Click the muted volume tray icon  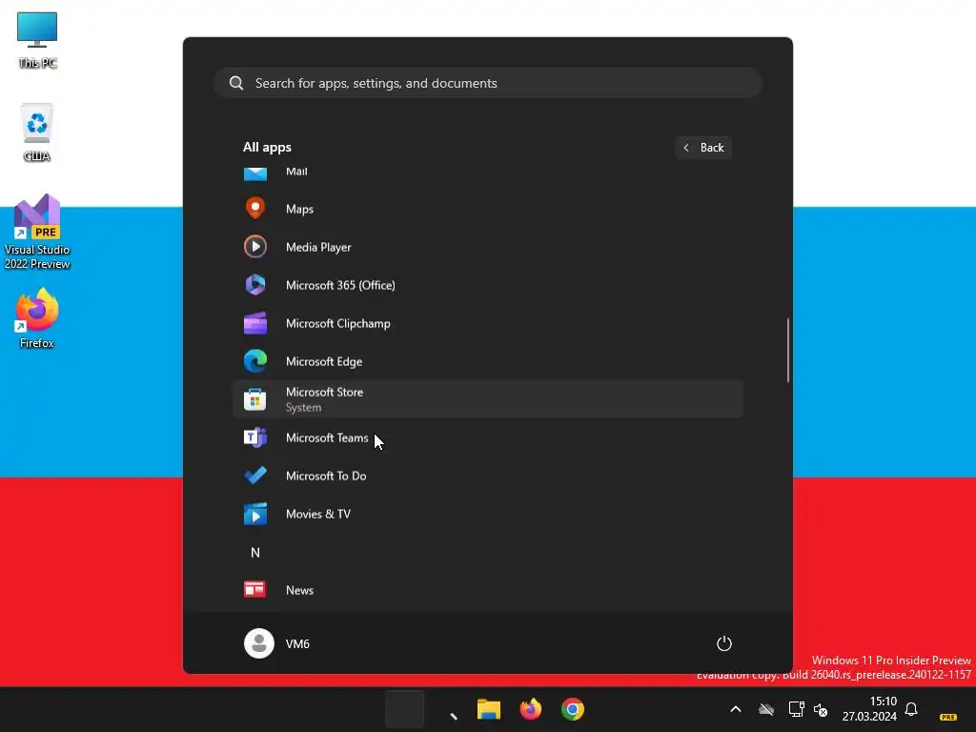(821, 709)
